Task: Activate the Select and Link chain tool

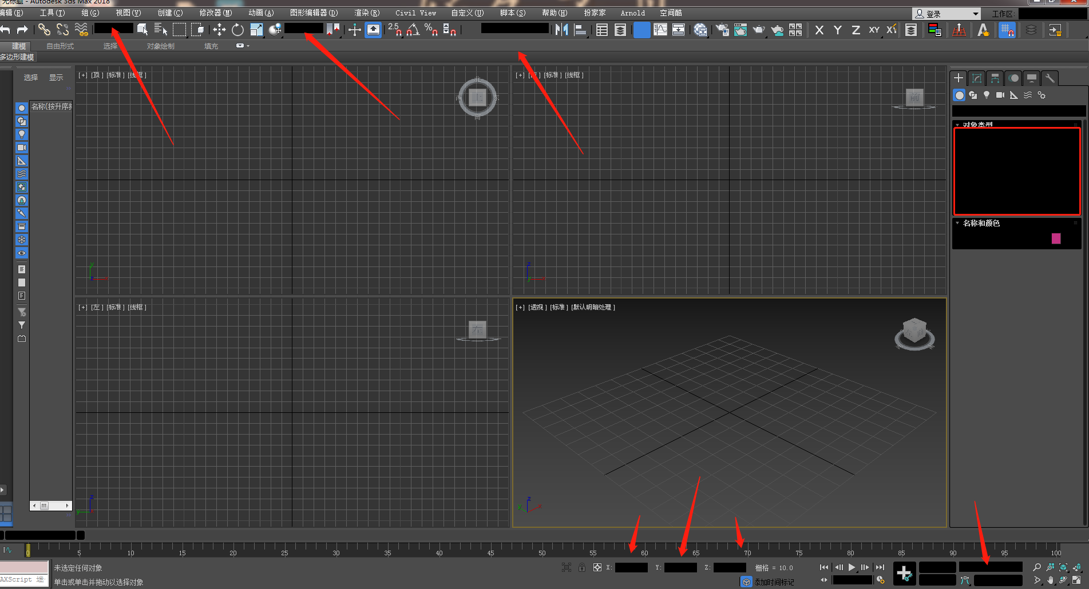Action: pos(44,30)
